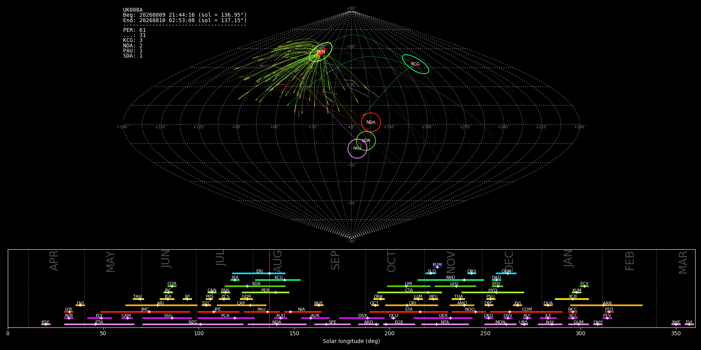Click the NDA radiant circle label on the map
This screenshot has width=701, height=350.
[x=371, y=122]
